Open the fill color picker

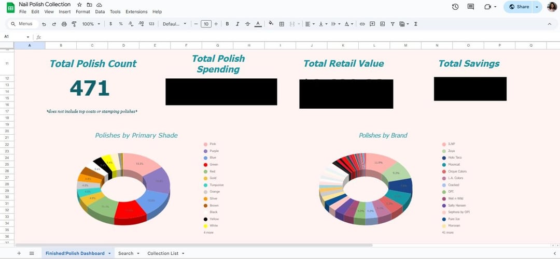[271, 24]
